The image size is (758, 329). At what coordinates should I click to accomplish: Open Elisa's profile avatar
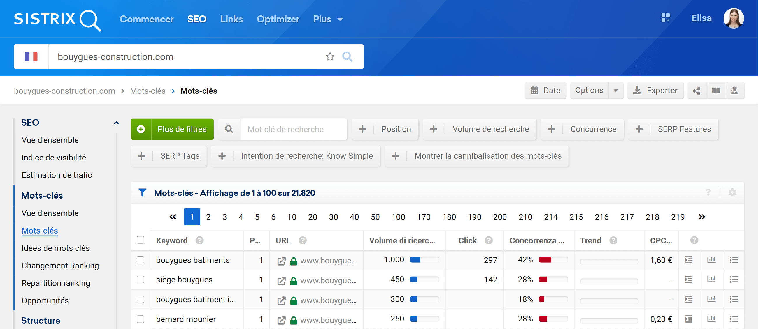(x=734, y=18)
